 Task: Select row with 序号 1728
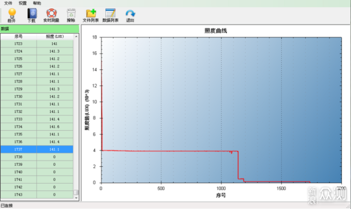click(37, 81)
